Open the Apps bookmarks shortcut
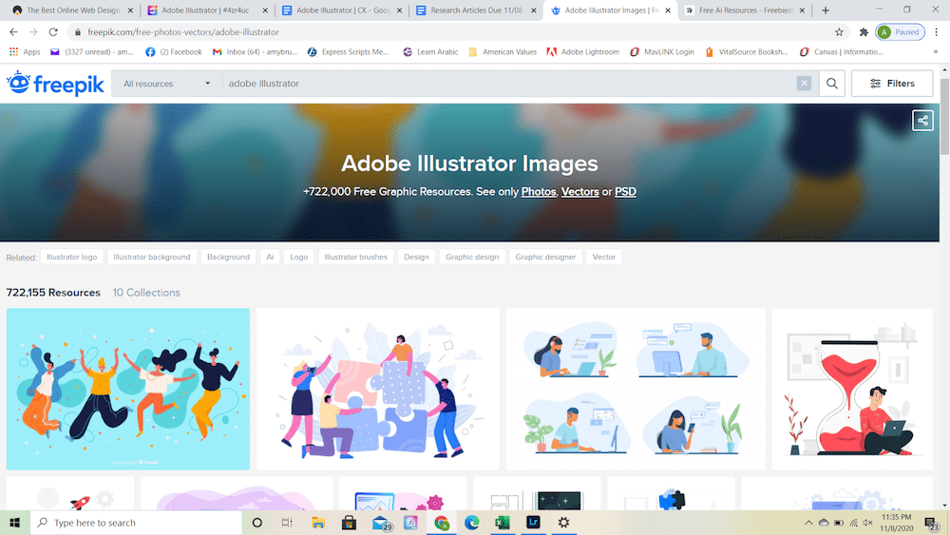 (x=25, y=52)
